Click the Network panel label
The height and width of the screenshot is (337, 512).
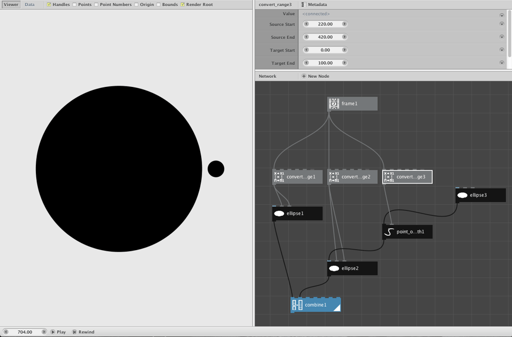tap(267, 76)
